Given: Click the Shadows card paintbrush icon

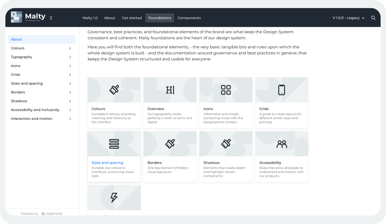Looking at the screenshot, I should pos(226,144).
